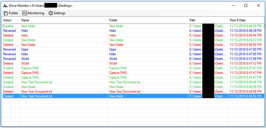266x128 pixels.
Task: Open the Folder menu label
Action: 14,13
